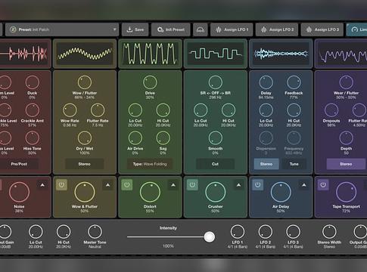Viewport: 367px width, 272px height.
Task: Toggle the Wow & Flutter power button
Action: coord(61,185)
